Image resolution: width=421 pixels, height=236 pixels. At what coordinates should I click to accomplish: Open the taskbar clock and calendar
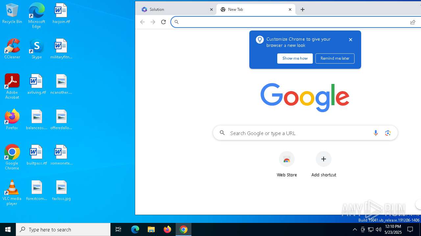393,229
